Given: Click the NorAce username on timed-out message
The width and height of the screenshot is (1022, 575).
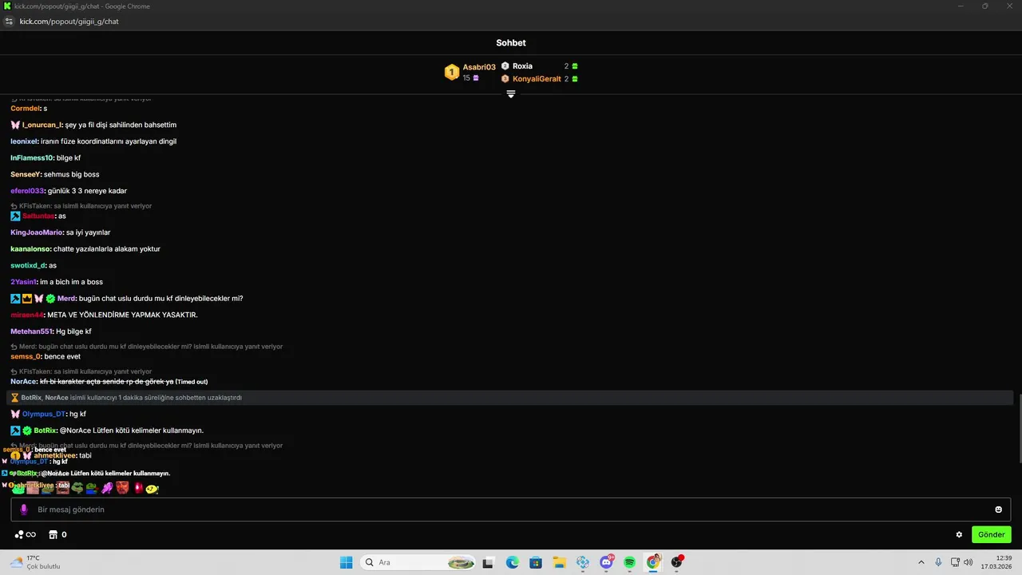Looking at the screenshot, I should coord(24,382).
